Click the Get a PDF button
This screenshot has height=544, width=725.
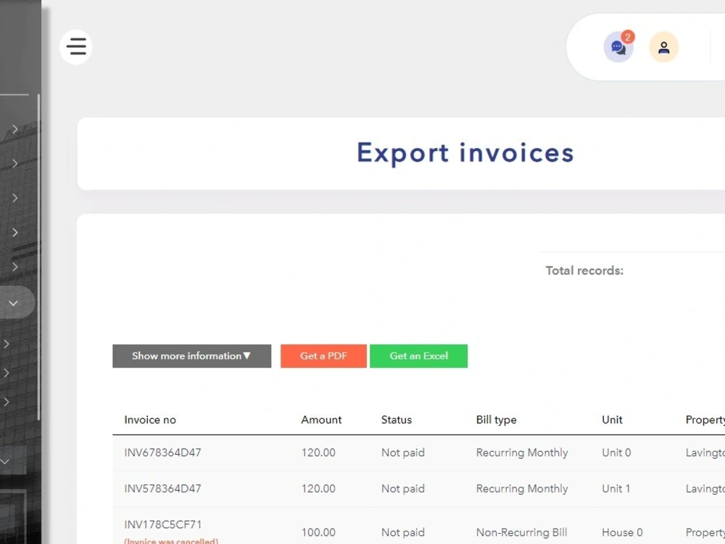[x=323, y=355]
